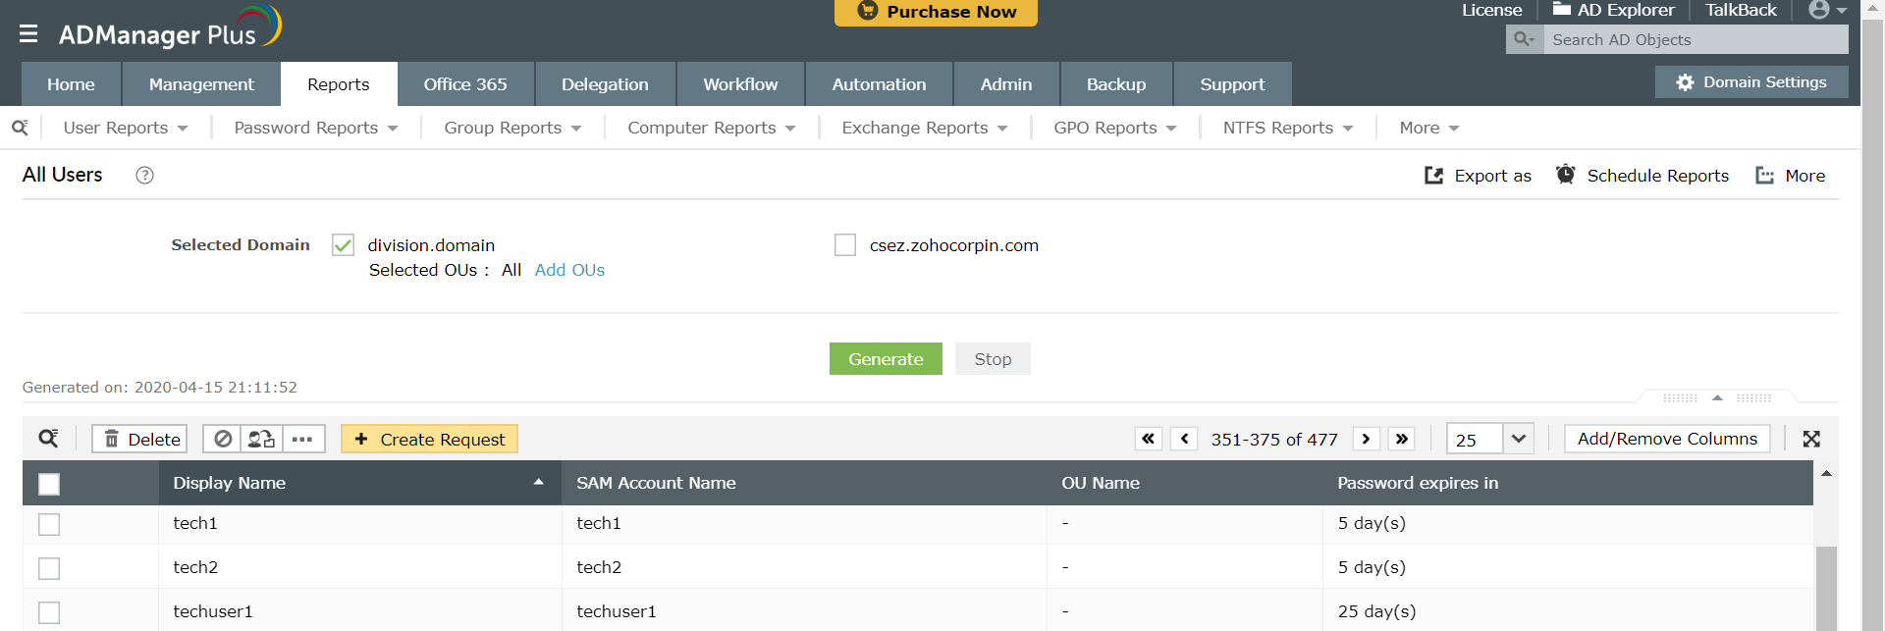This screenshot has width=1885, height=631.
Task: Check the tech1 row checkbox
Action: [x=49, y=524]
